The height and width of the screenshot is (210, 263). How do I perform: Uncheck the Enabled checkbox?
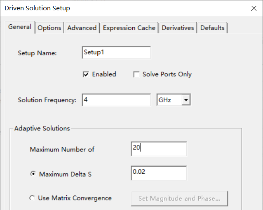[x=86, y=74]
